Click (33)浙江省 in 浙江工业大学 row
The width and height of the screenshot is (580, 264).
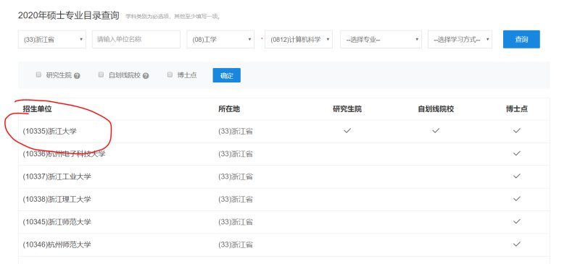click(x=236, y=176)
